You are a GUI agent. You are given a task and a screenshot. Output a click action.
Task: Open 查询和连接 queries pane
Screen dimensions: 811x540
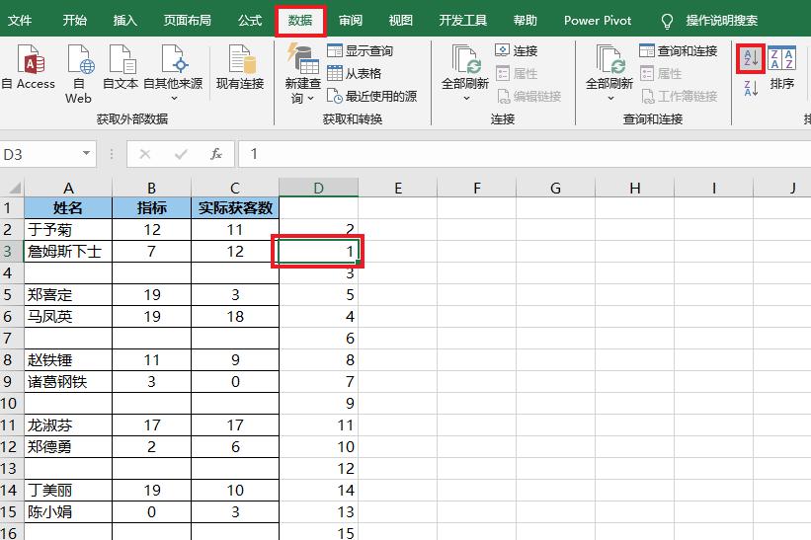coord(678,50)
